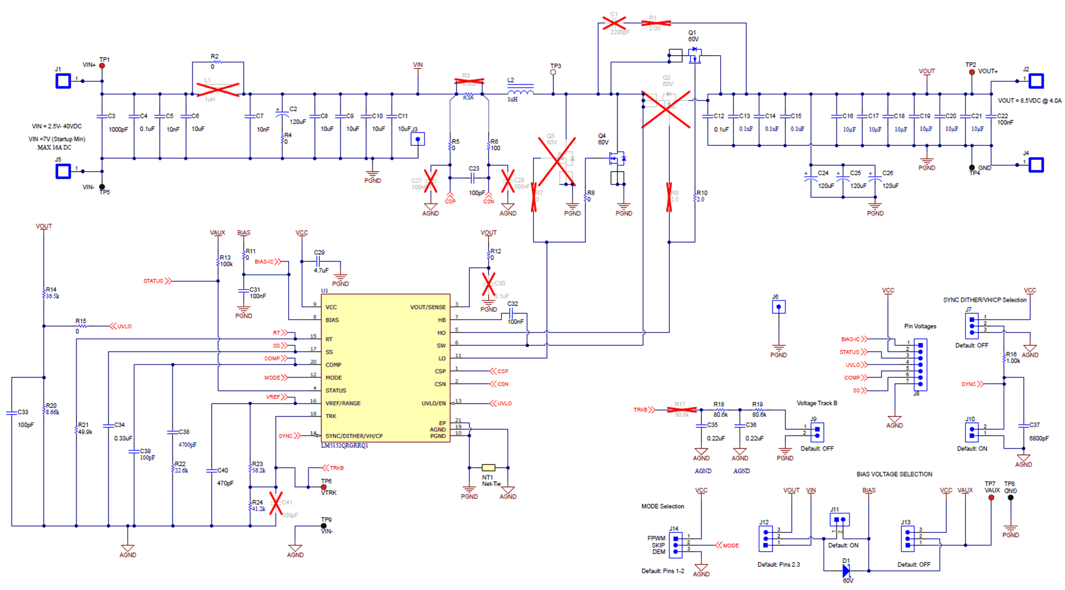1065x590 pixels.
Task: Click resistor R16 1.00k
Action: point(1004,358)
